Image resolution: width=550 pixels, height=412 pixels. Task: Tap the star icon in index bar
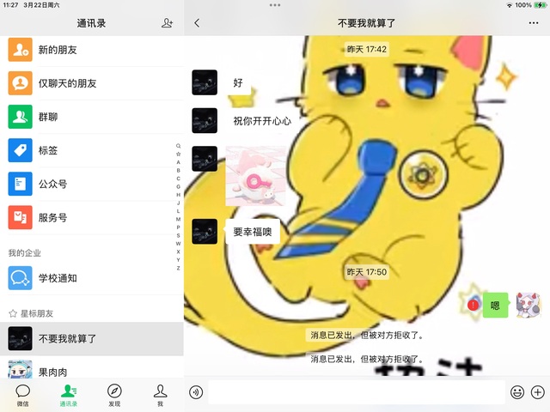[178, 154]
